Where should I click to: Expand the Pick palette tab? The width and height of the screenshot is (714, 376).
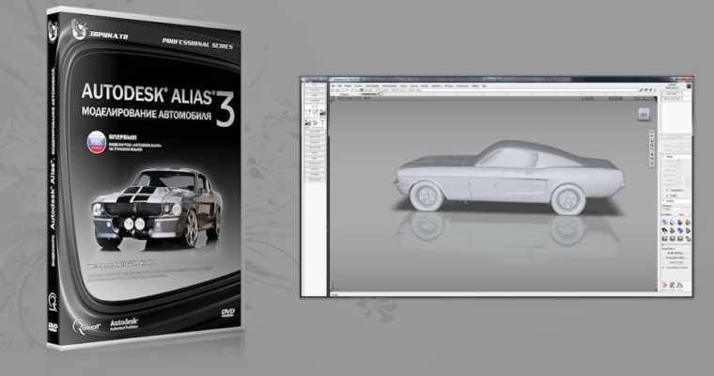(315, 85)
